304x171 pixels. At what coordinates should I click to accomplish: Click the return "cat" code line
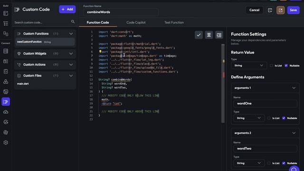pyautogui.click(x=112, y=104)
